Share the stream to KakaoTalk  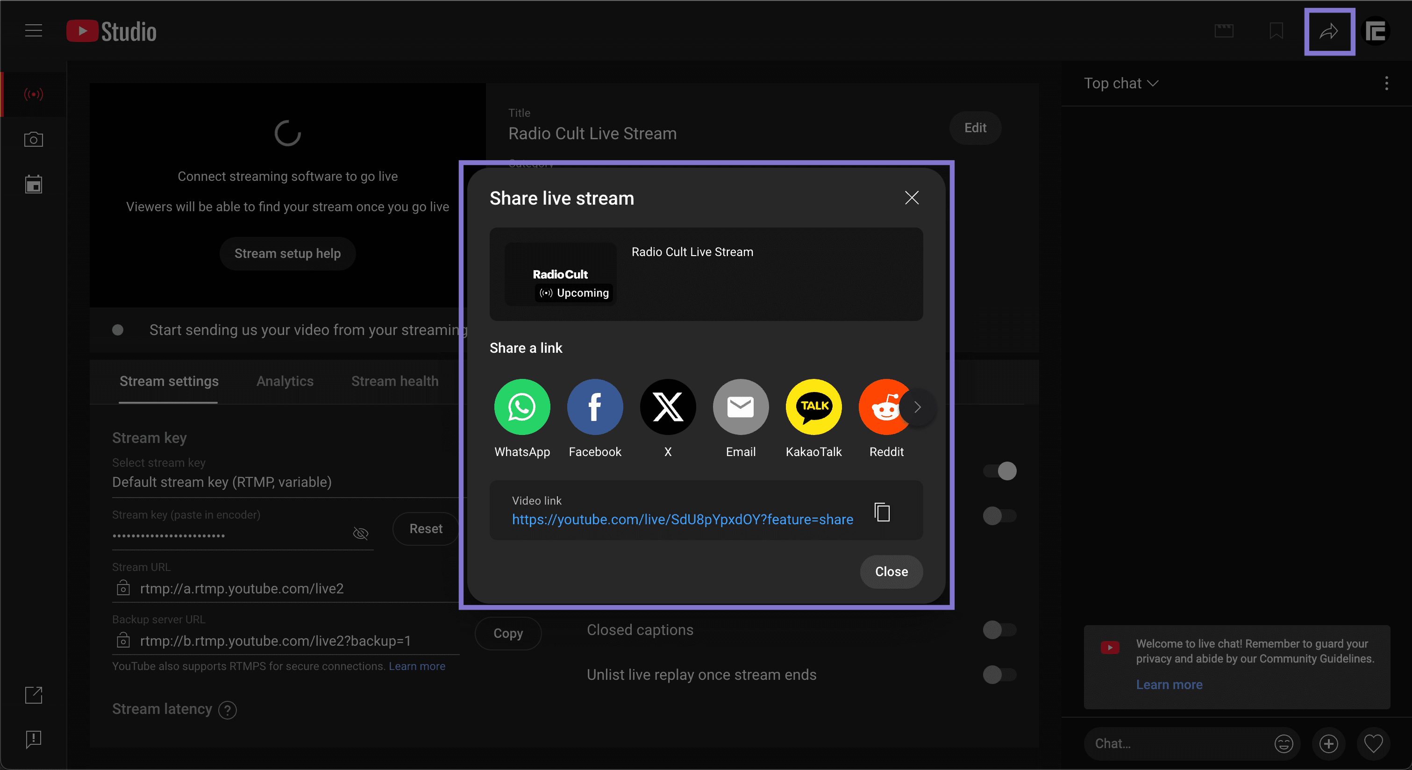pos(813,406)
